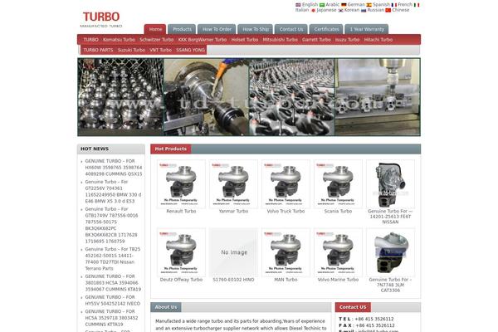The height and width of the screenshot is (332, 498).
Task: Click TEL number +86 415 3526112
Action: pyautogui.click(x=374, y=319)
